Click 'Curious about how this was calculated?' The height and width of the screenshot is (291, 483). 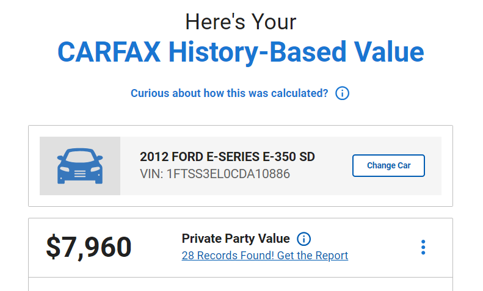[x=230, y=93]
